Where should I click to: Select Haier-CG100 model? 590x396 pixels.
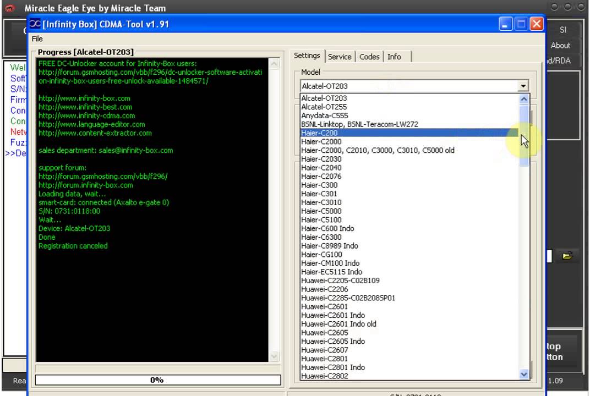[x=409, y=254]
